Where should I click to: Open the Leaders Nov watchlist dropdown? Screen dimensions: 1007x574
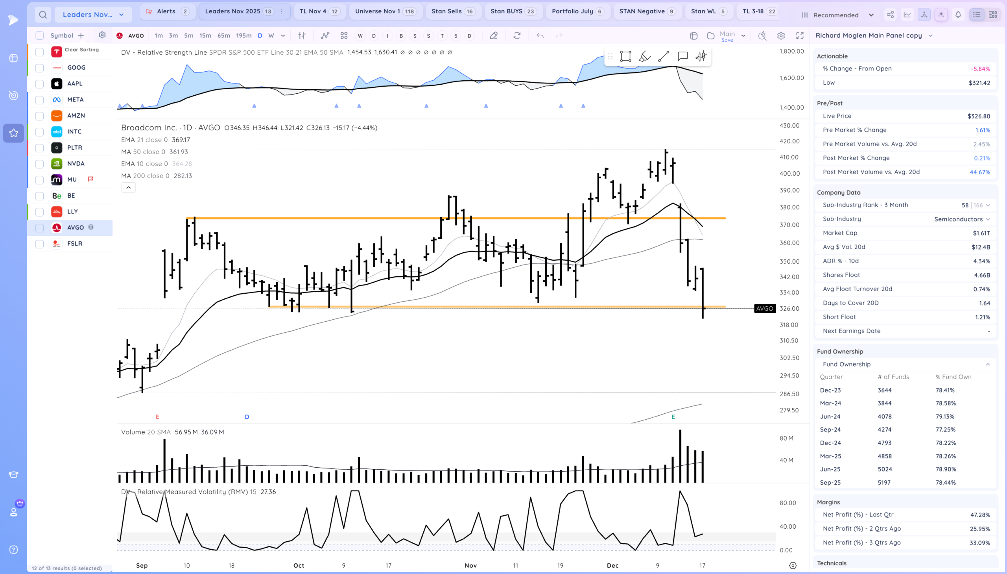click(x=93, y=15)
